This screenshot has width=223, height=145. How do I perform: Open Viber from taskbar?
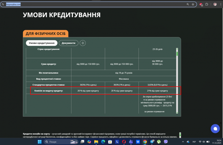[x=166, y=142]
